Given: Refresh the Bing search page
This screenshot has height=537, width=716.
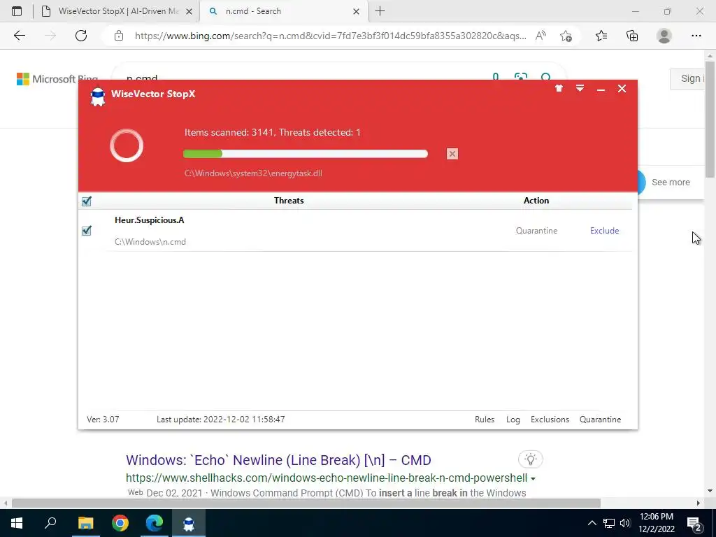Looking at the screenshot, I should [81, 36].
